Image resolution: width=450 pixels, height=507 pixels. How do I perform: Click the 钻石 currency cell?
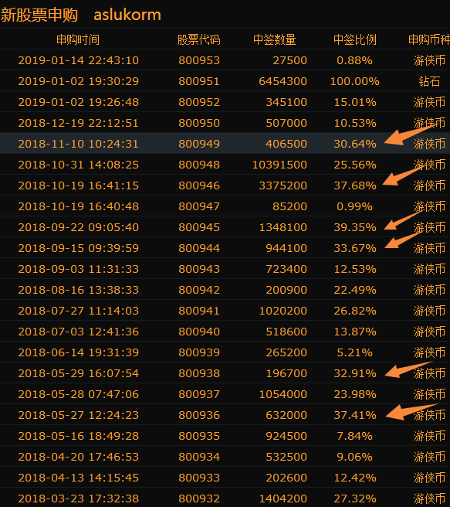(x=429, y=81)
